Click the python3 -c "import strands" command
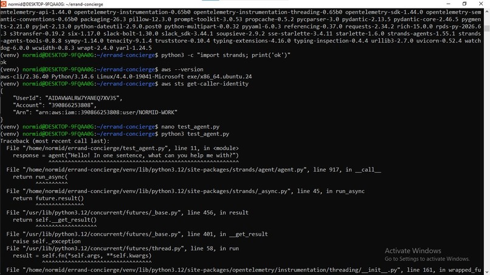Viewport: 490px width, 275px height. [x=226, y=55]
